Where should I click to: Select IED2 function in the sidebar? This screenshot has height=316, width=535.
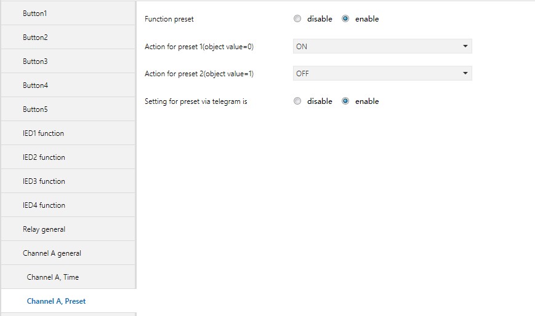44,157
